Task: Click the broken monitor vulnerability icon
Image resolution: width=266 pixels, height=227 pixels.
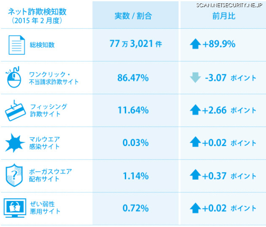Action: click(15, 208)
